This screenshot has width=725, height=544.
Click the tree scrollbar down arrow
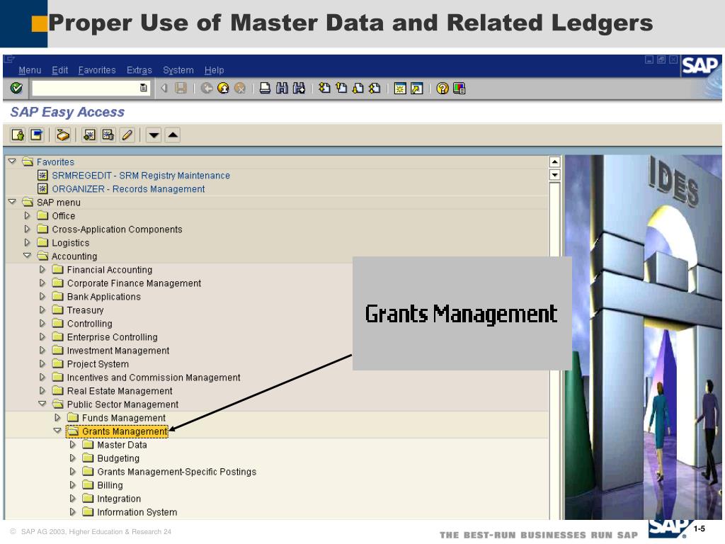(x=555, y=174)
